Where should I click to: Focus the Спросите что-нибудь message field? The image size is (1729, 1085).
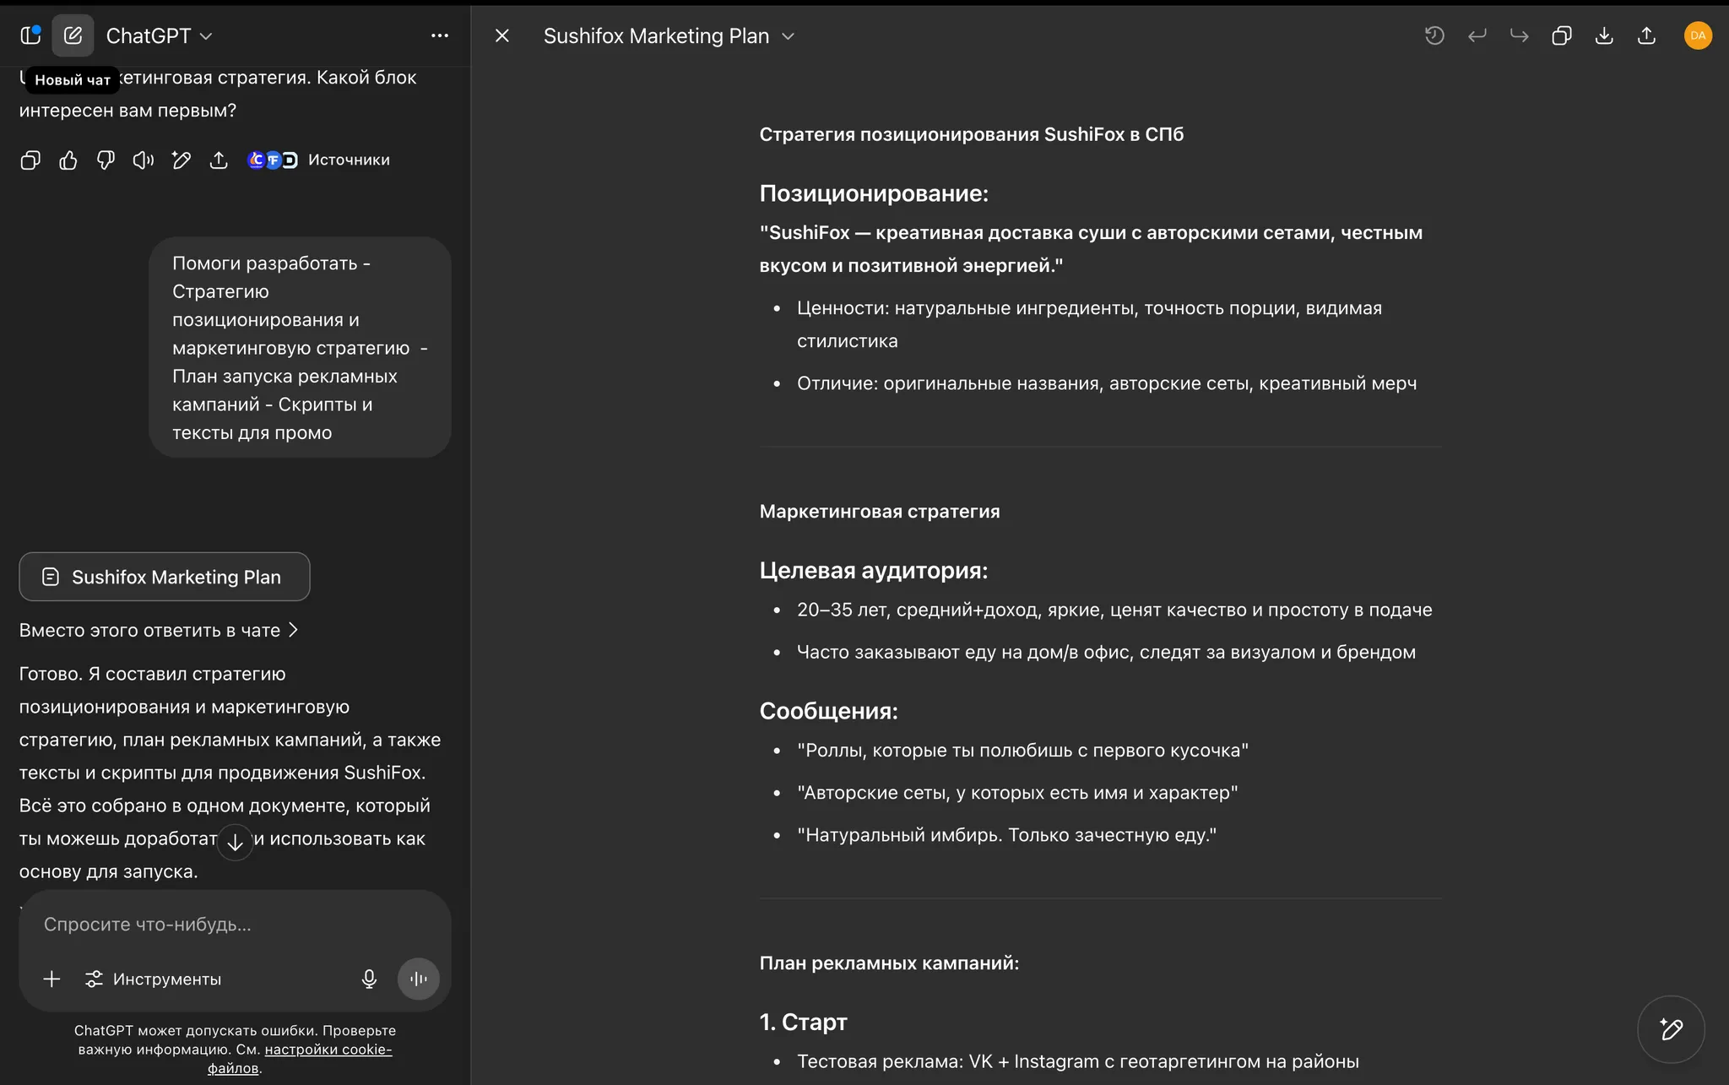(235, 925)
